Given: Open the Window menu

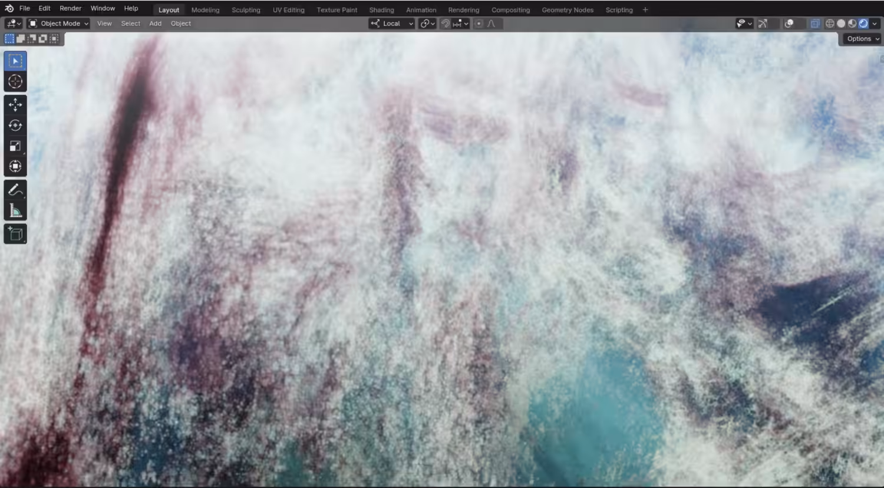Looking at the screenshot, I should click(103, 8).
